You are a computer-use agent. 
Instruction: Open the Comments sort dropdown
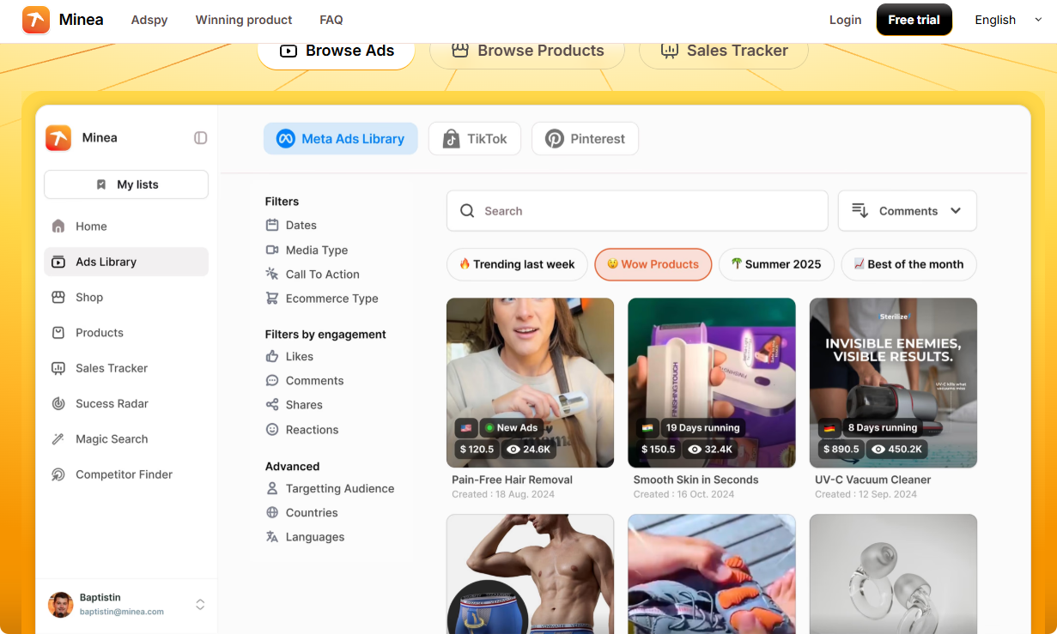[x=907, y=211]
